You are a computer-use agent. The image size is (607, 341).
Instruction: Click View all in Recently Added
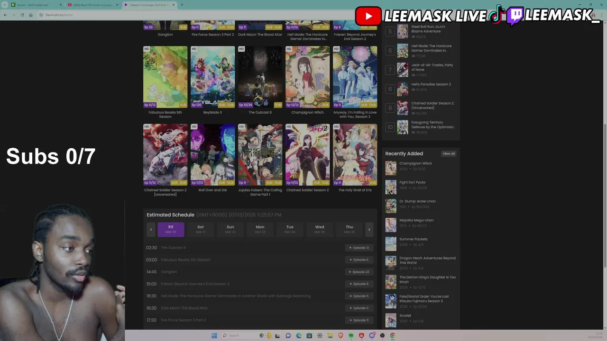449,153
